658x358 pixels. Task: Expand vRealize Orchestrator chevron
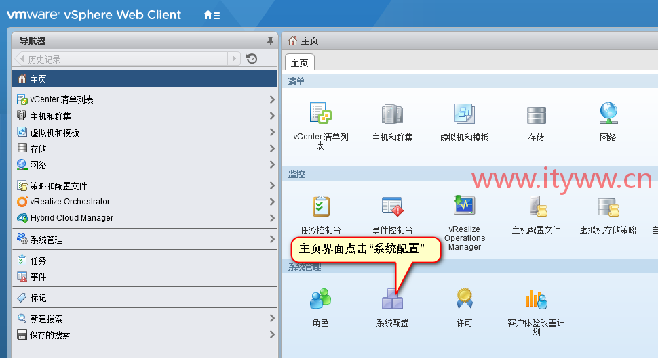tap(272, 202)
